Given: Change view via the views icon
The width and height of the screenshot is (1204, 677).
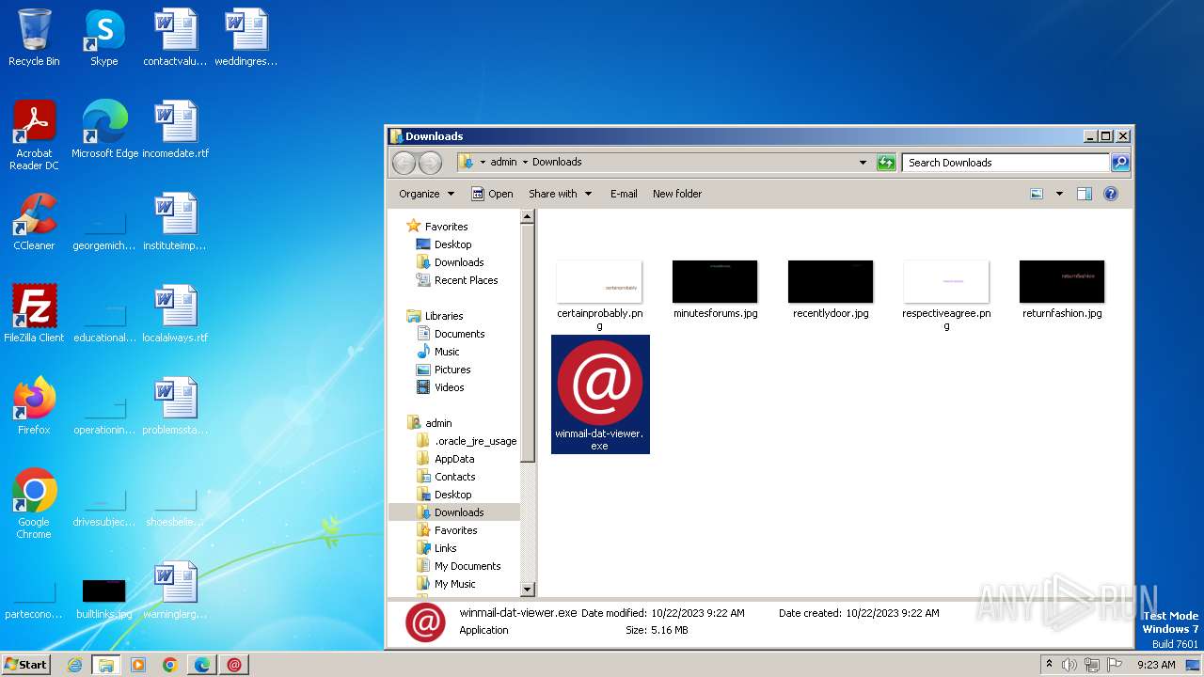Looking at the screenshot, I should (x=1037, y=194).
